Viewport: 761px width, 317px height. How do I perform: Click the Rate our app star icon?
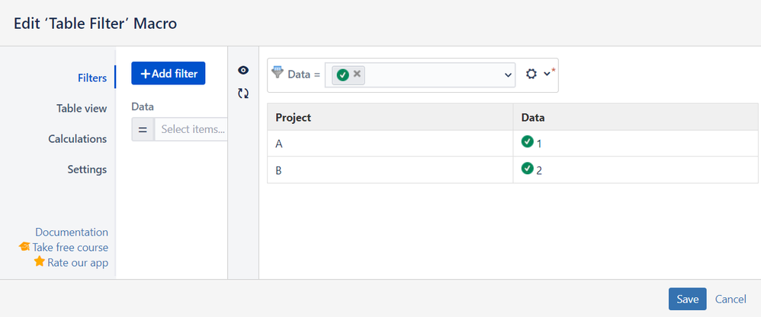(x=40, y=262)
